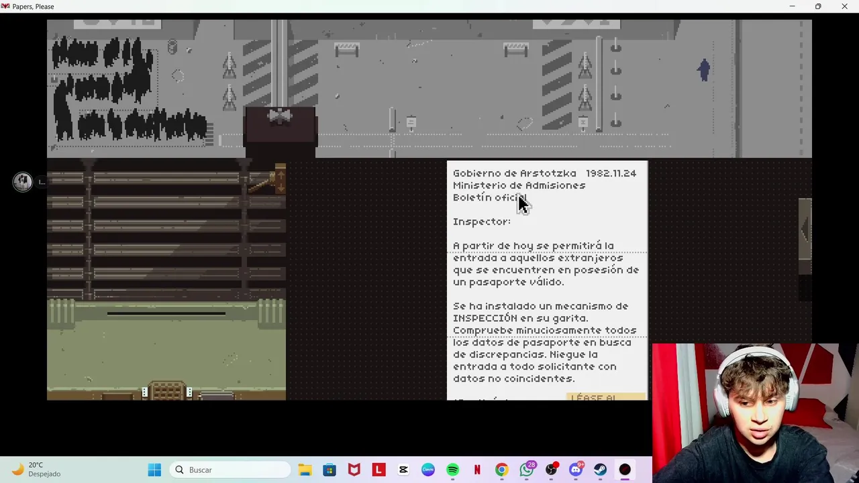Open the red L app on taskbar
This screenshot has height=483, width=859.
(378, 470)
